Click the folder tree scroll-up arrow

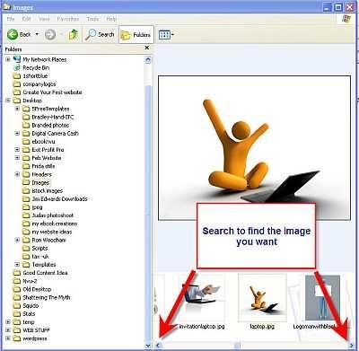(148, 60)
